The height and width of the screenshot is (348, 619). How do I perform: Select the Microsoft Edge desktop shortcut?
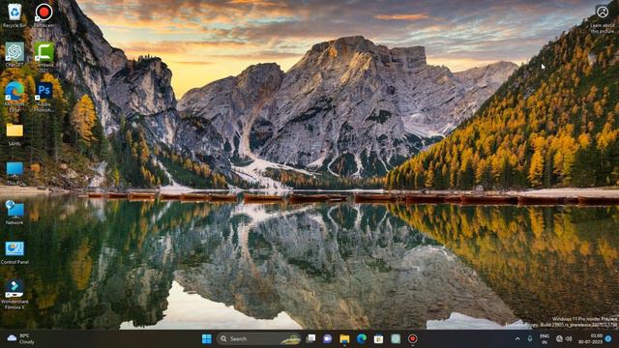point(15,97)
